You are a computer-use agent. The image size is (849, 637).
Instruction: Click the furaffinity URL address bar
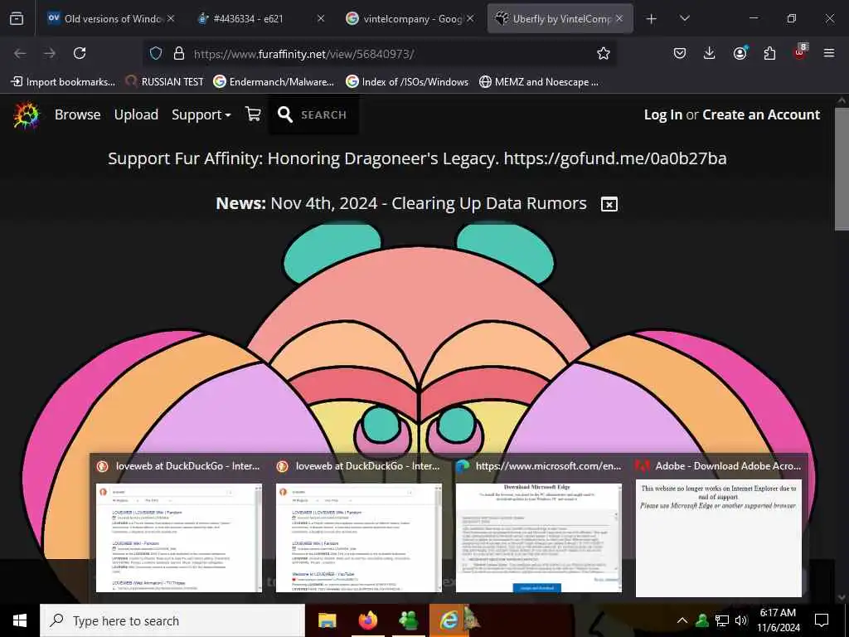point(379,54)
